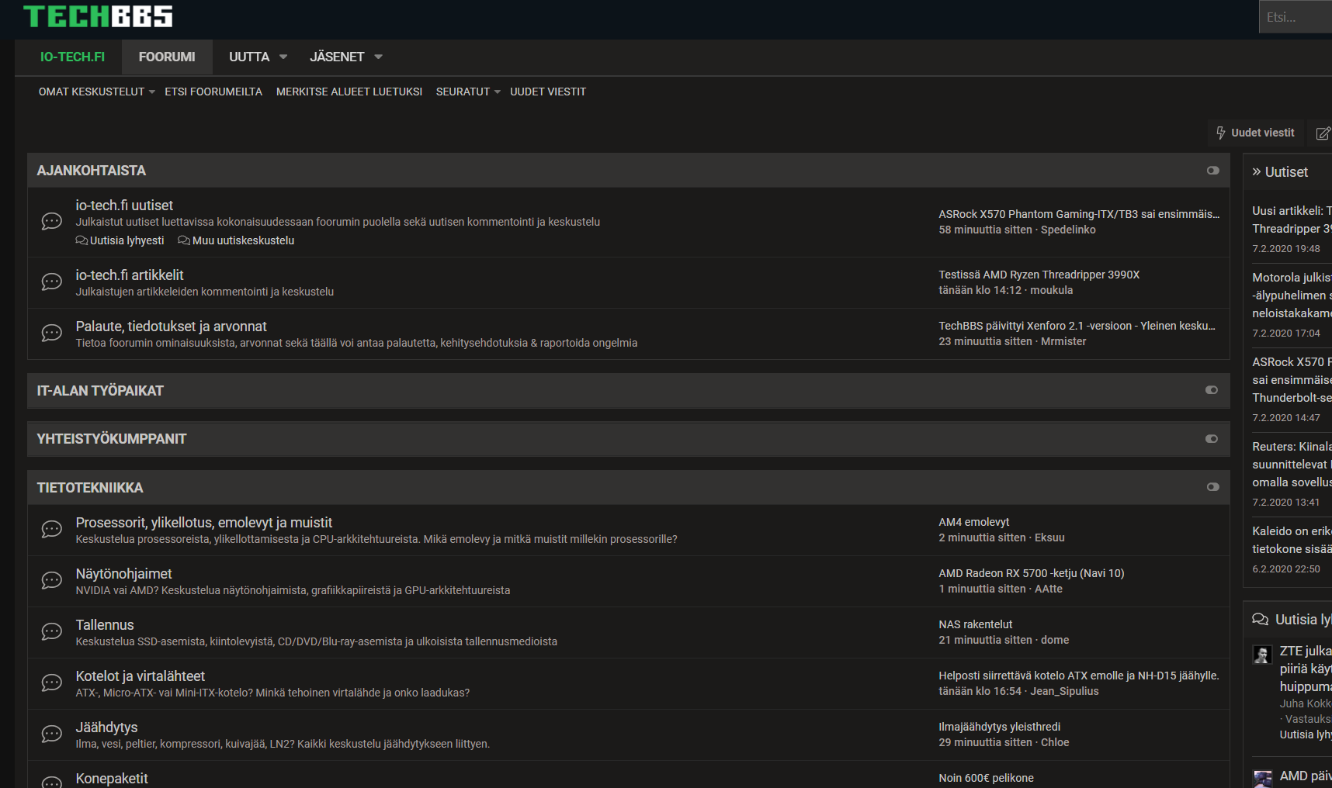
Task: Collapse the TIETOTEKNIIKKA section toggle
Action: (x=1213, y=487)
